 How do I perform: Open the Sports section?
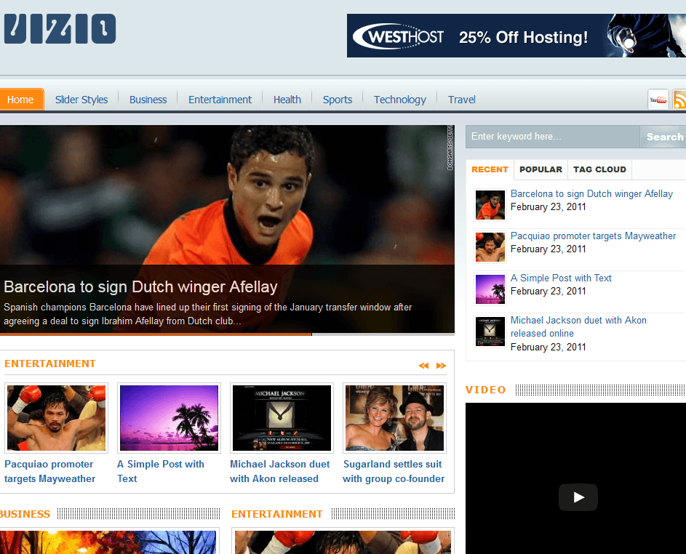tap(338, 100)
